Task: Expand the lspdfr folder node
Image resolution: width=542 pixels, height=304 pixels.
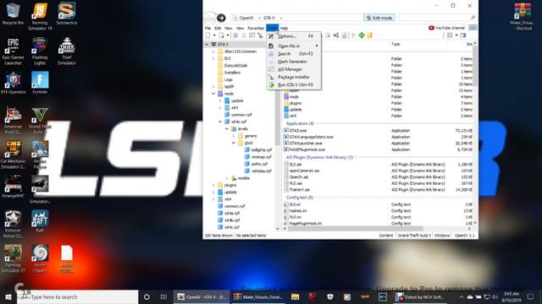Action: [213, 86]
